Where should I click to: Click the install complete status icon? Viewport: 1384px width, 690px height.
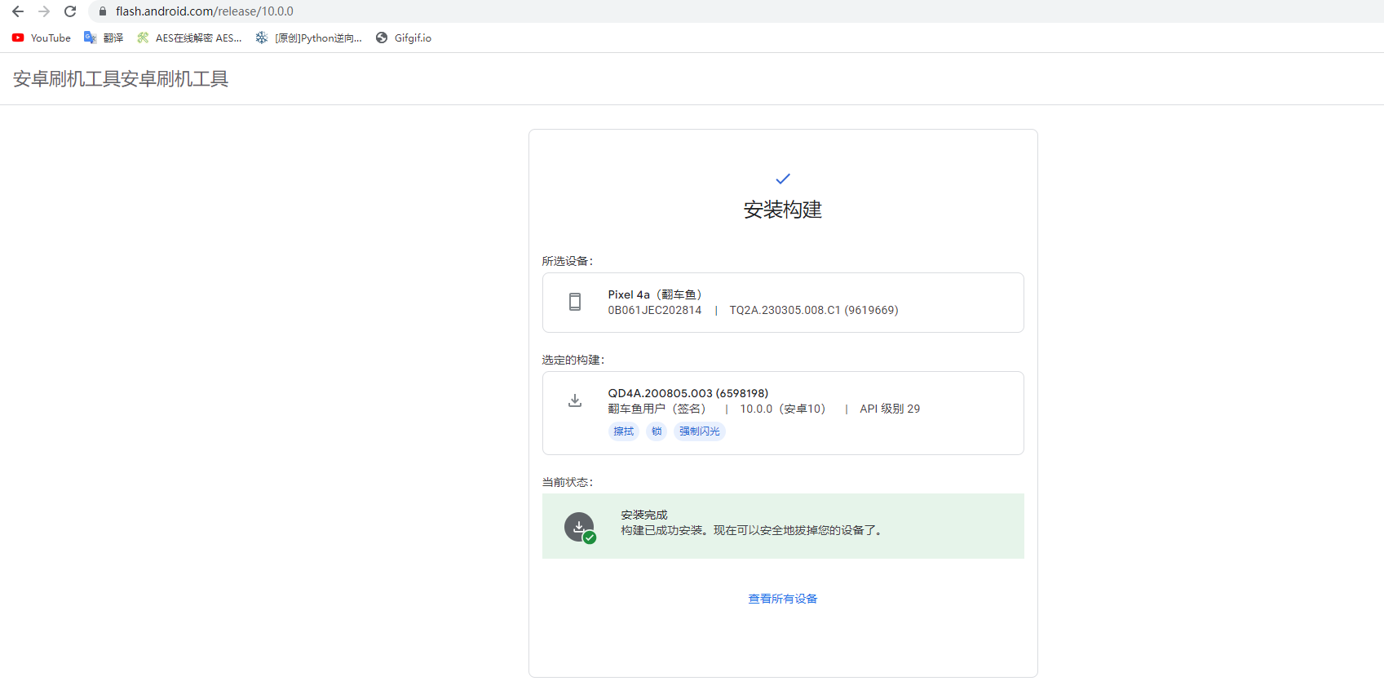(x=580, y=528)
